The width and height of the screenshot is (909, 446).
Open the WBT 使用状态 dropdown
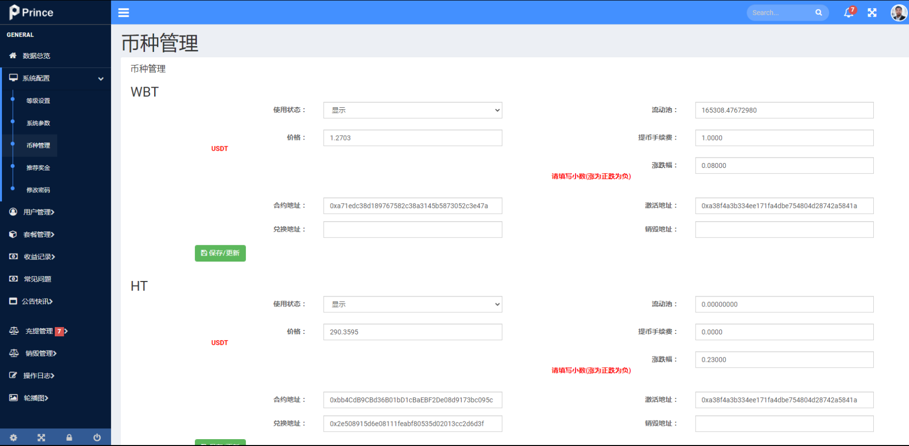[x=412, y=110]
